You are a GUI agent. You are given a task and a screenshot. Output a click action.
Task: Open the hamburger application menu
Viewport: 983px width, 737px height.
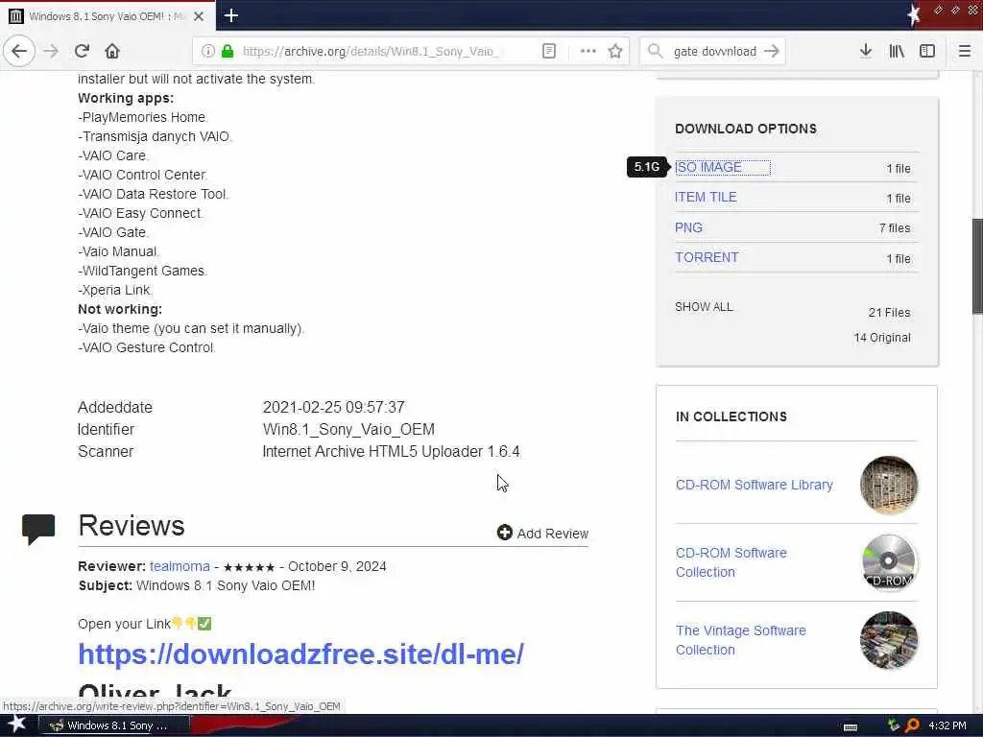tap(964, 52)
